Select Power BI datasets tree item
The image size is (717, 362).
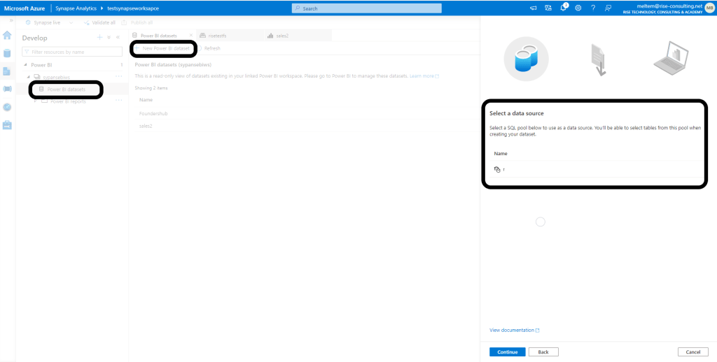click(67, 89)
